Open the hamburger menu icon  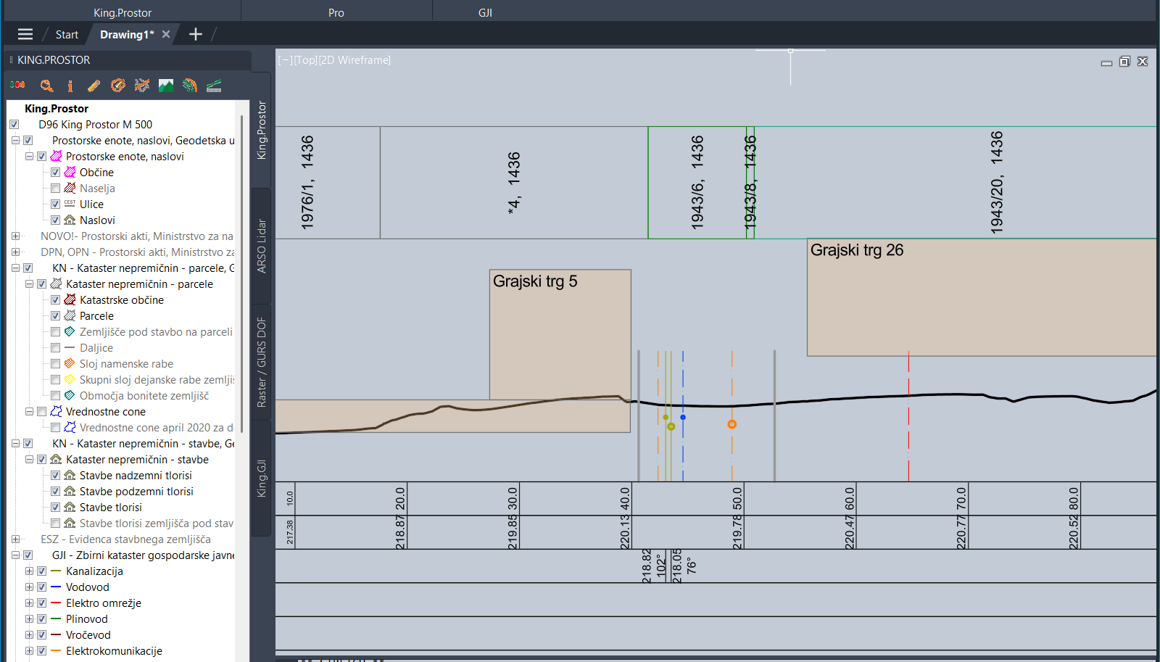tap(25, 34)
